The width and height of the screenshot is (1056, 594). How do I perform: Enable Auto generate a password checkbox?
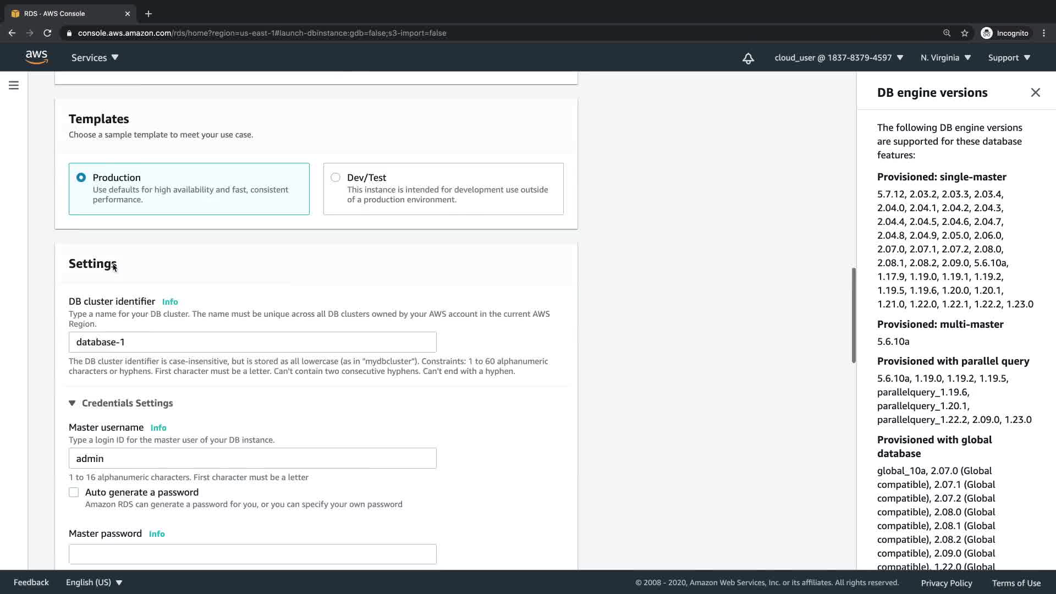(74, 492)
